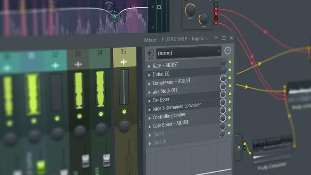Screen dimensions: 311x175
Task: Click the waveform icon on track 33
Action: (78, 64)
